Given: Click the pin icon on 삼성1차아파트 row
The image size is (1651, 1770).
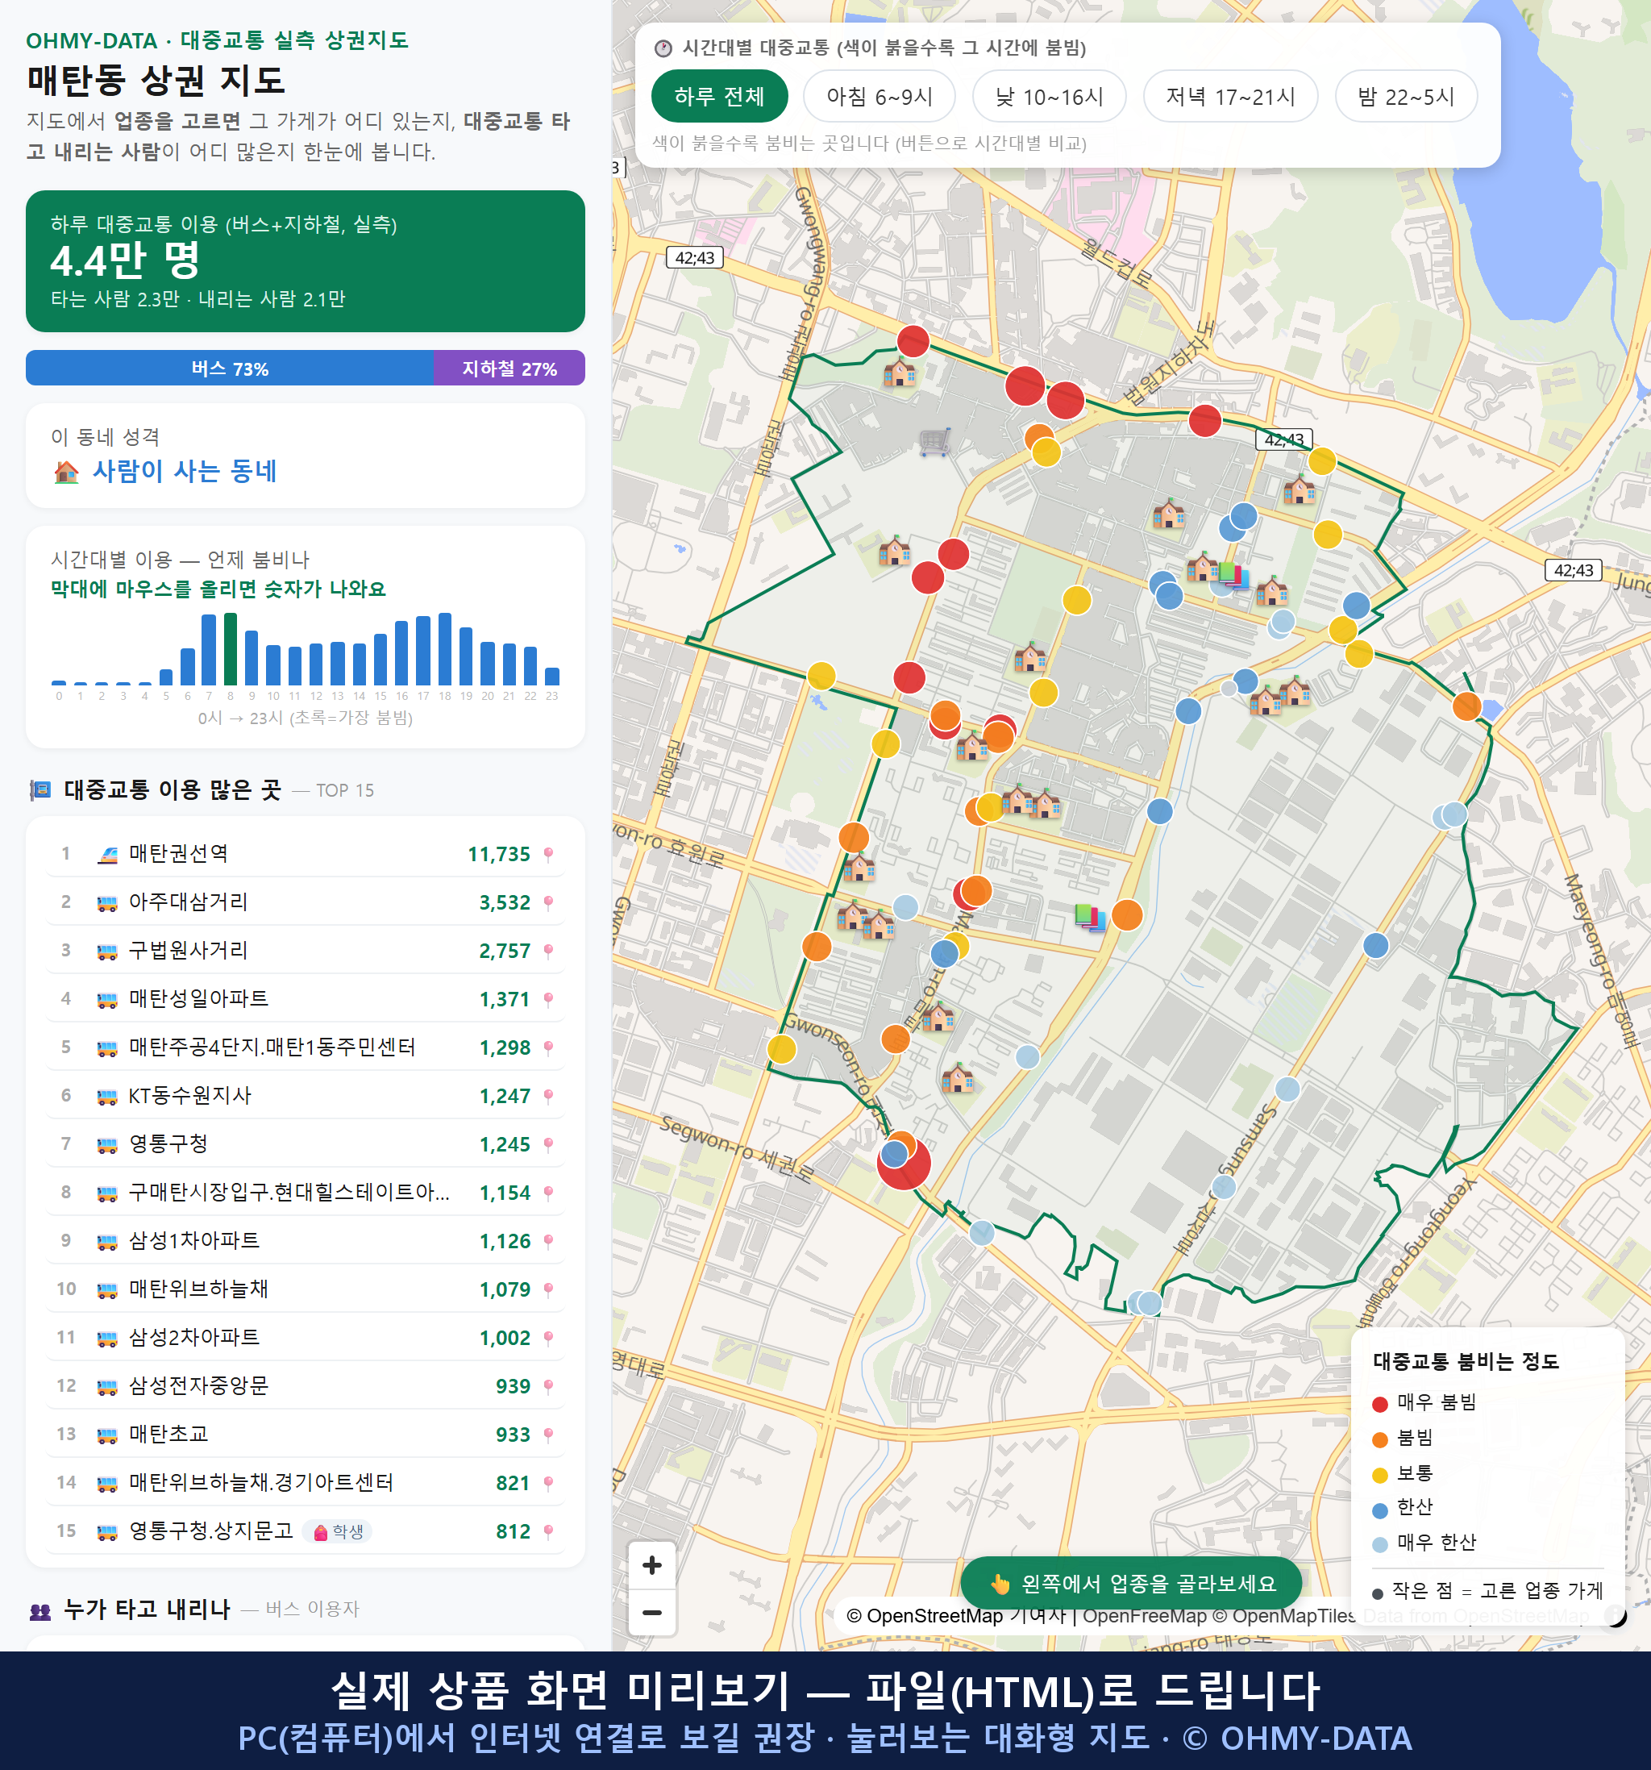Looking at the screenshot, I should tap(548, 1241).
